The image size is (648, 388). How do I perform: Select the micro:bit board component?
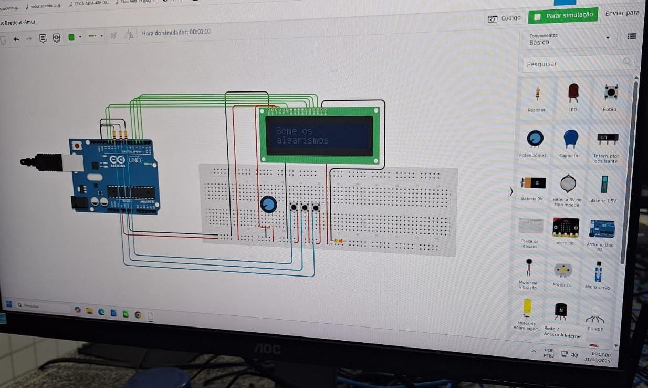[x=566, y=228]
